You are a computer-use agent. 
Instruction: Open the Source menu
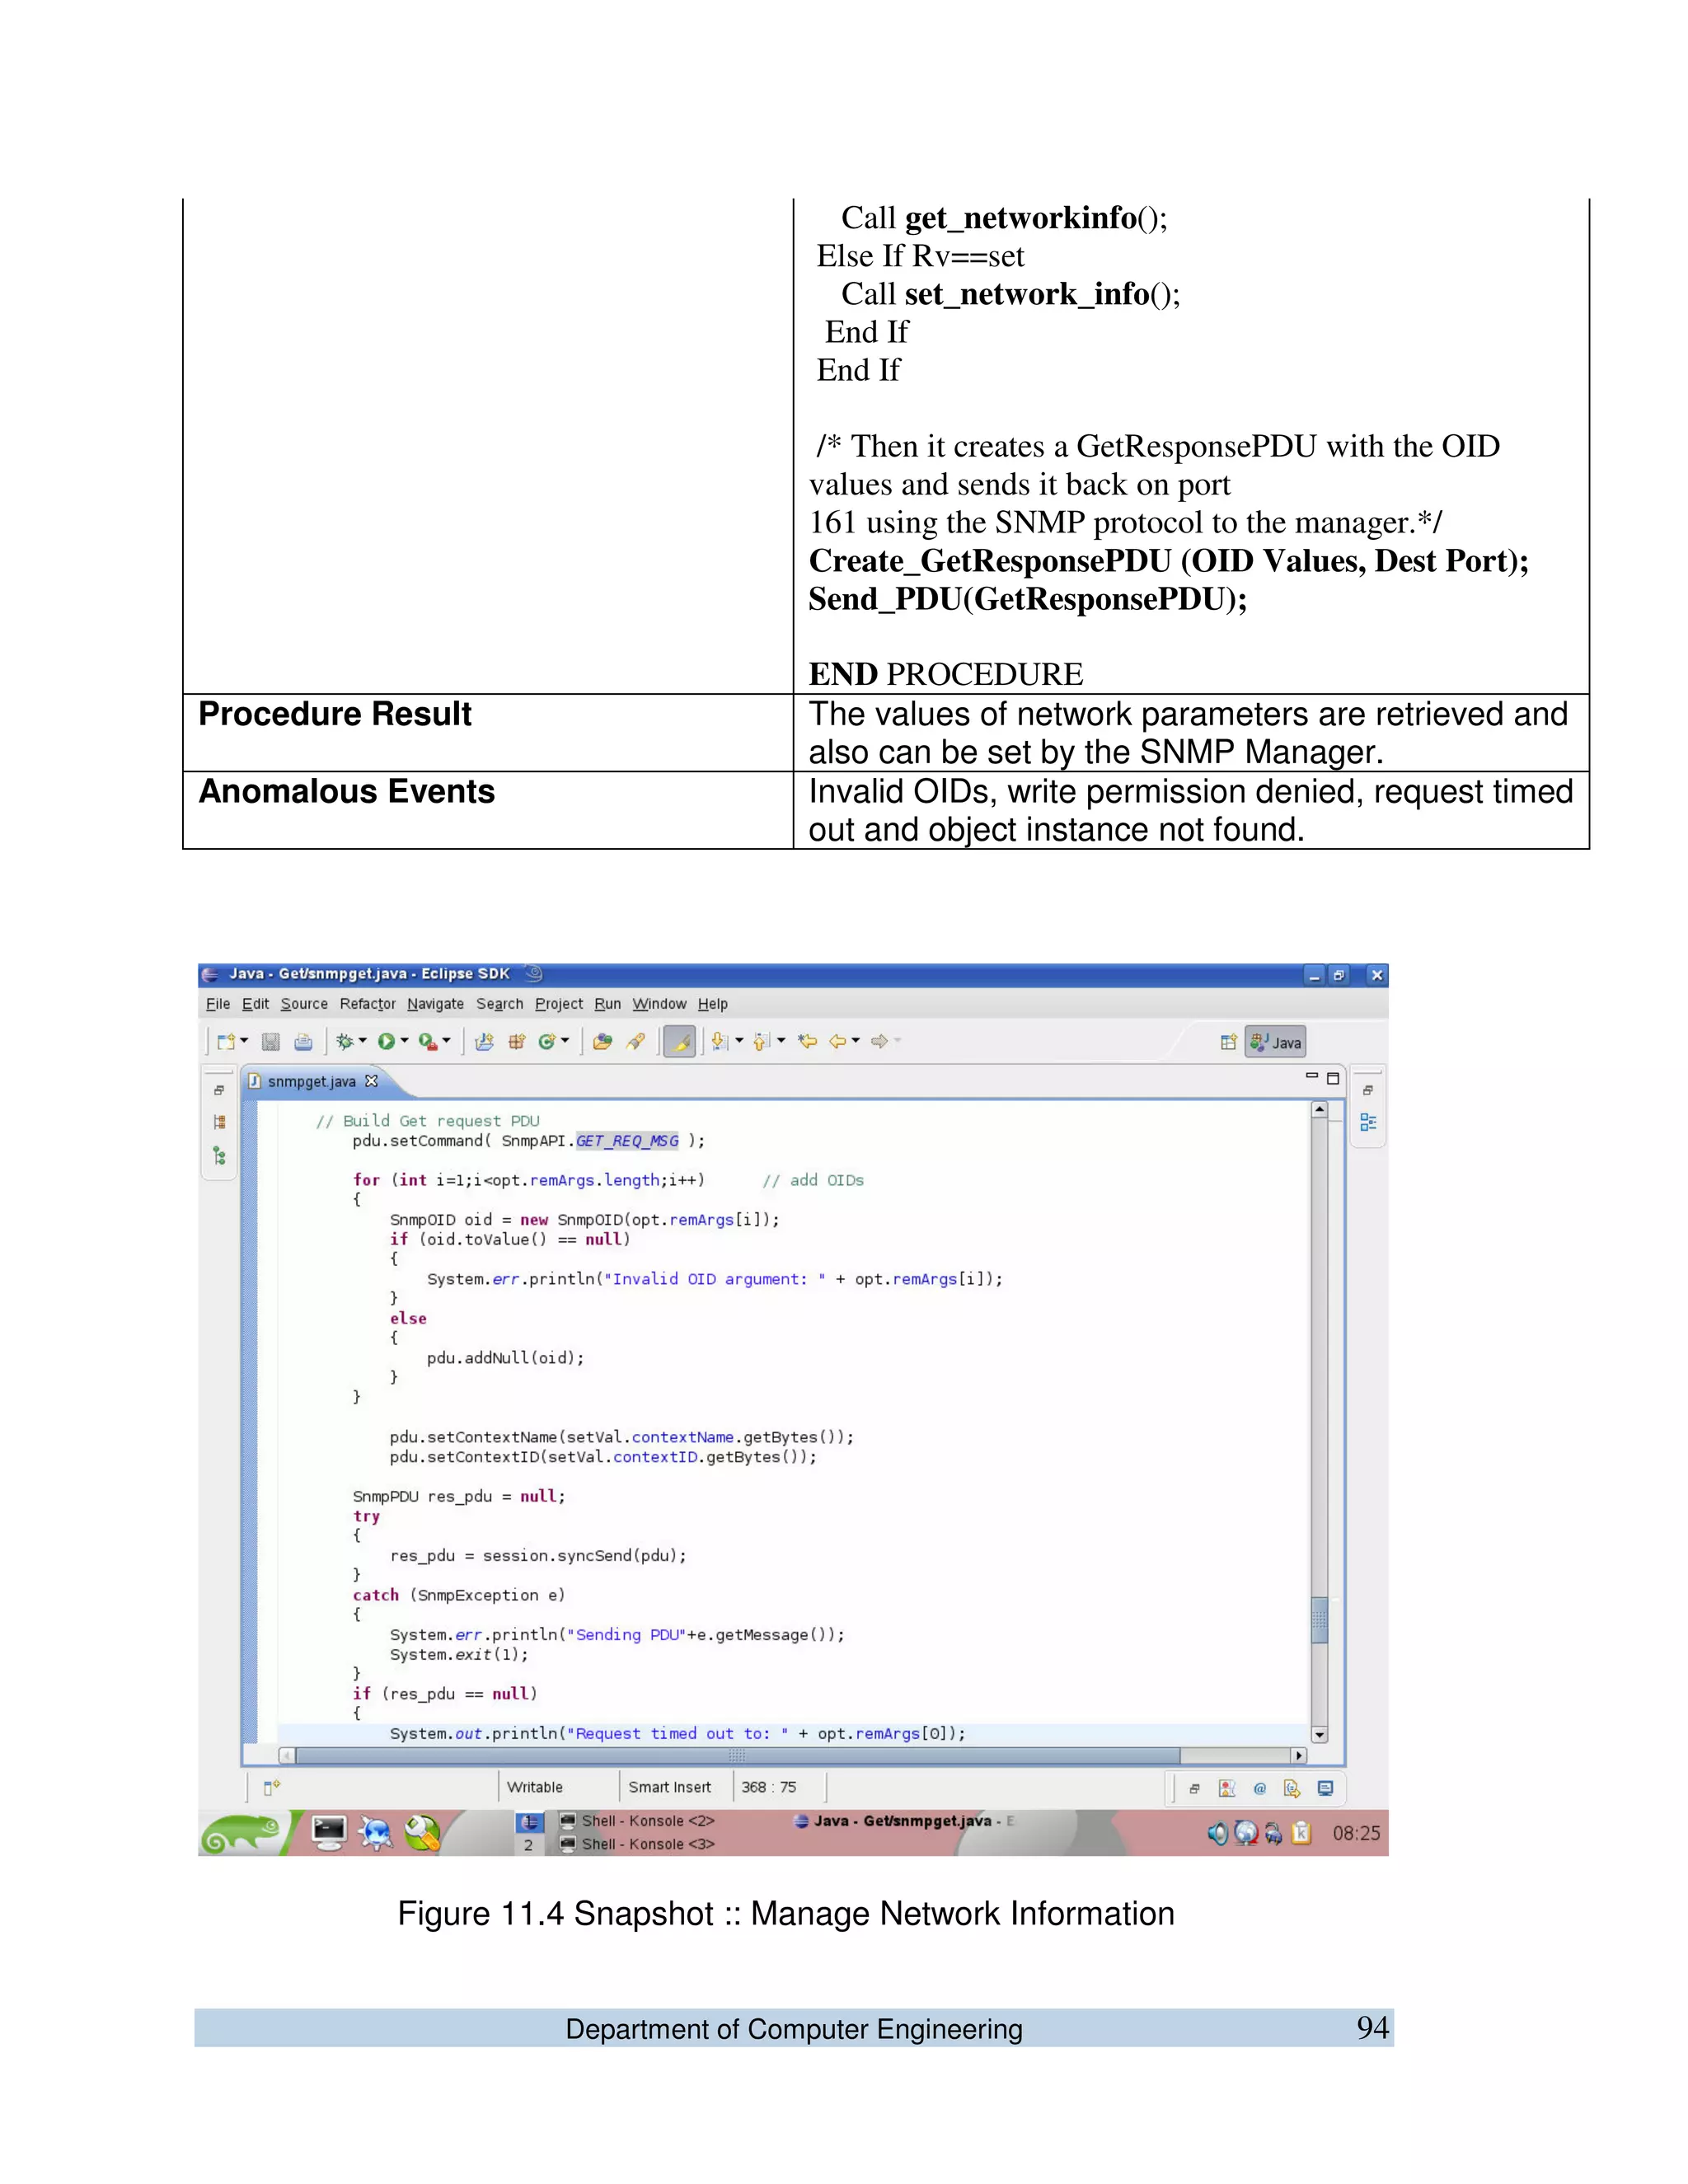pos(304,1004)
